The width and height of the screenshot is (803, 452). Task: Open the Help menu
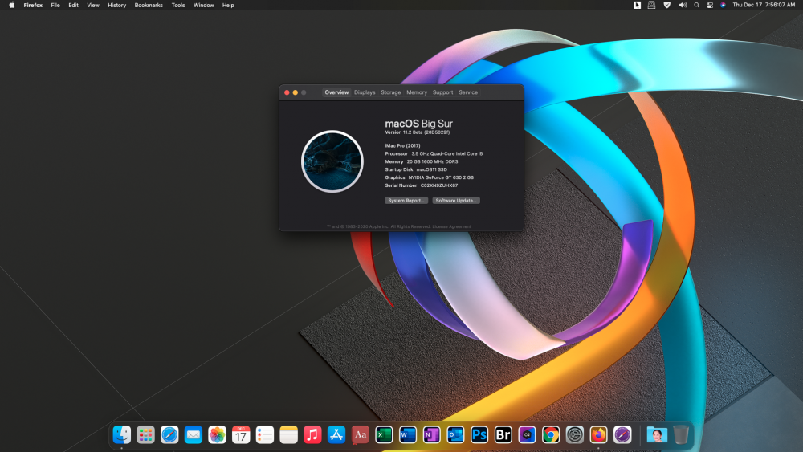pos(228,5)
